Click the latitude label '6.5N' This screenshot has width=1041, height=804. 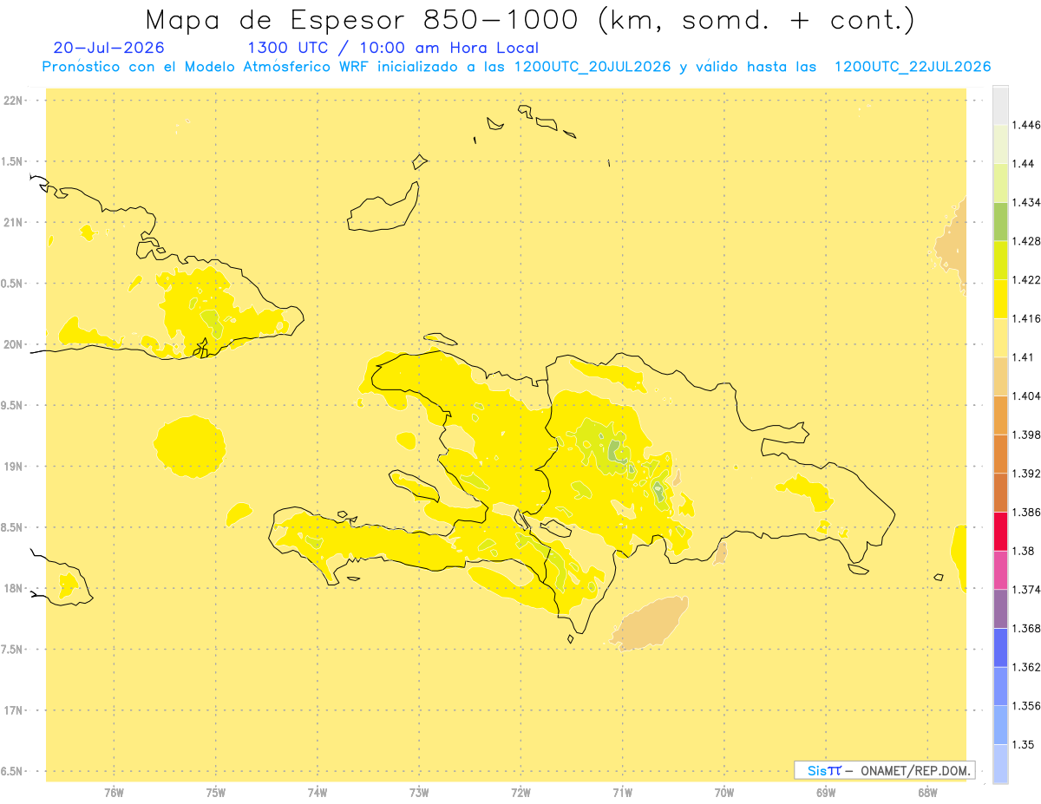[x=13, y=771]
